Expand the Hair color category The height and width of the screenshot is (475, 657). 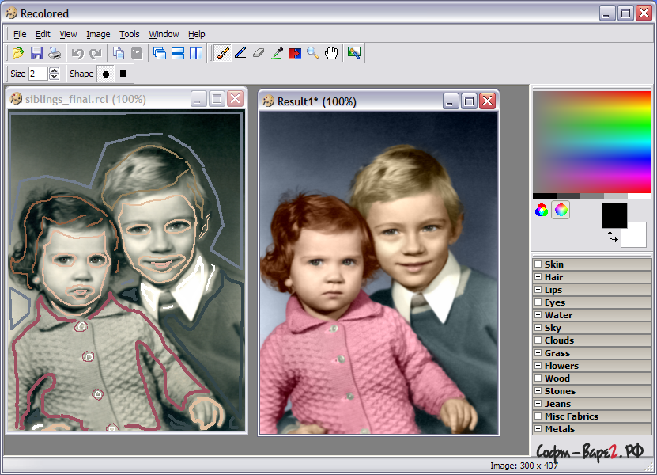(538, 276)
